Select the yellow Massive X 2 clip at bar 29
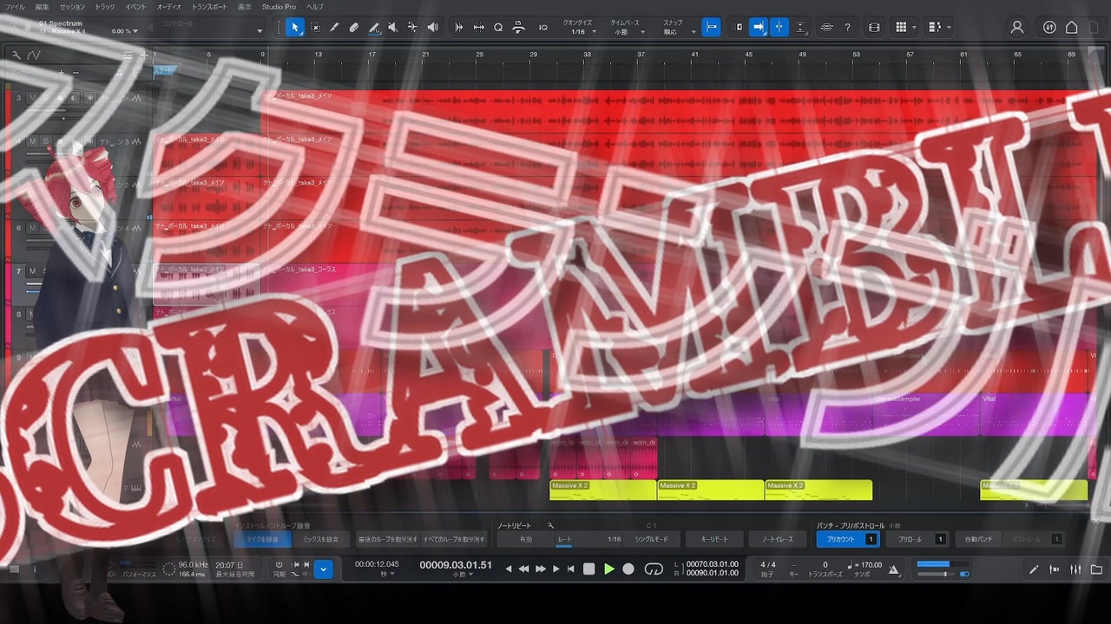 click(x=603, y=490)
